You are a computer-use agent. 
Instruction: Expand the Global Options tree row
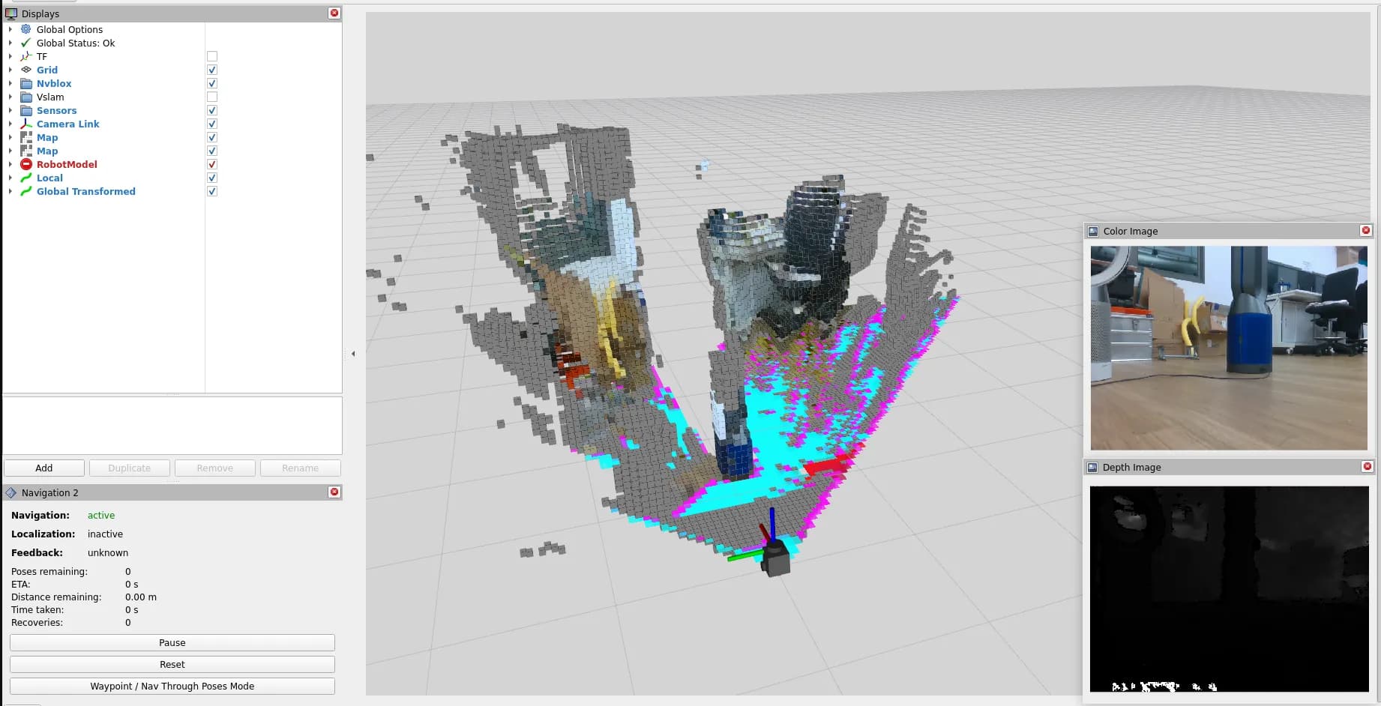[x=10, y=29]
